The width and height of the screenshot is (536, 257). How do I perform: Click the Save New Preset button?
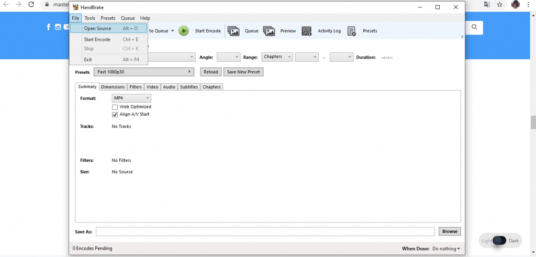(243, 72)
